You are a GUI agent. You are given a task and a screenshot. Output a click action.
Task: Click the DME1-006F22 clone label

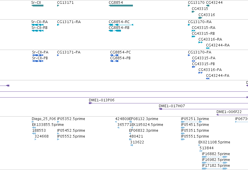pyautogui.click(x=229, y=112)
